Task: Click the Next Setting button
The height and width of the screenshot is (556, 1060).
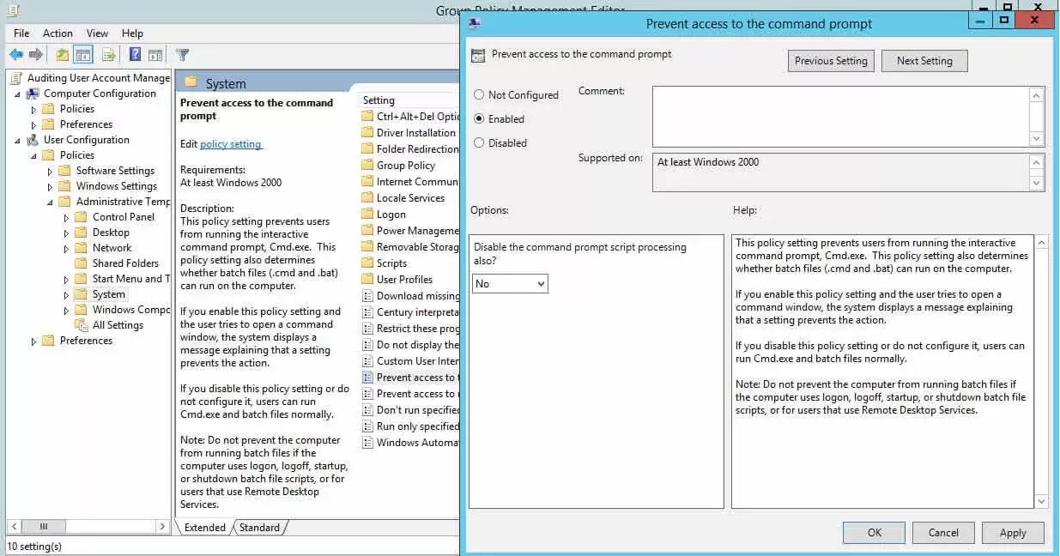Action: tap(924, 60)
